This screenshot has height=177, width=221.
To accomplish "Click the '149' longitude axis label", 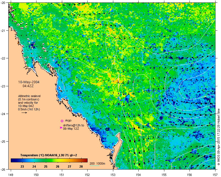I will pyautogui.click(x=11, y=175).
